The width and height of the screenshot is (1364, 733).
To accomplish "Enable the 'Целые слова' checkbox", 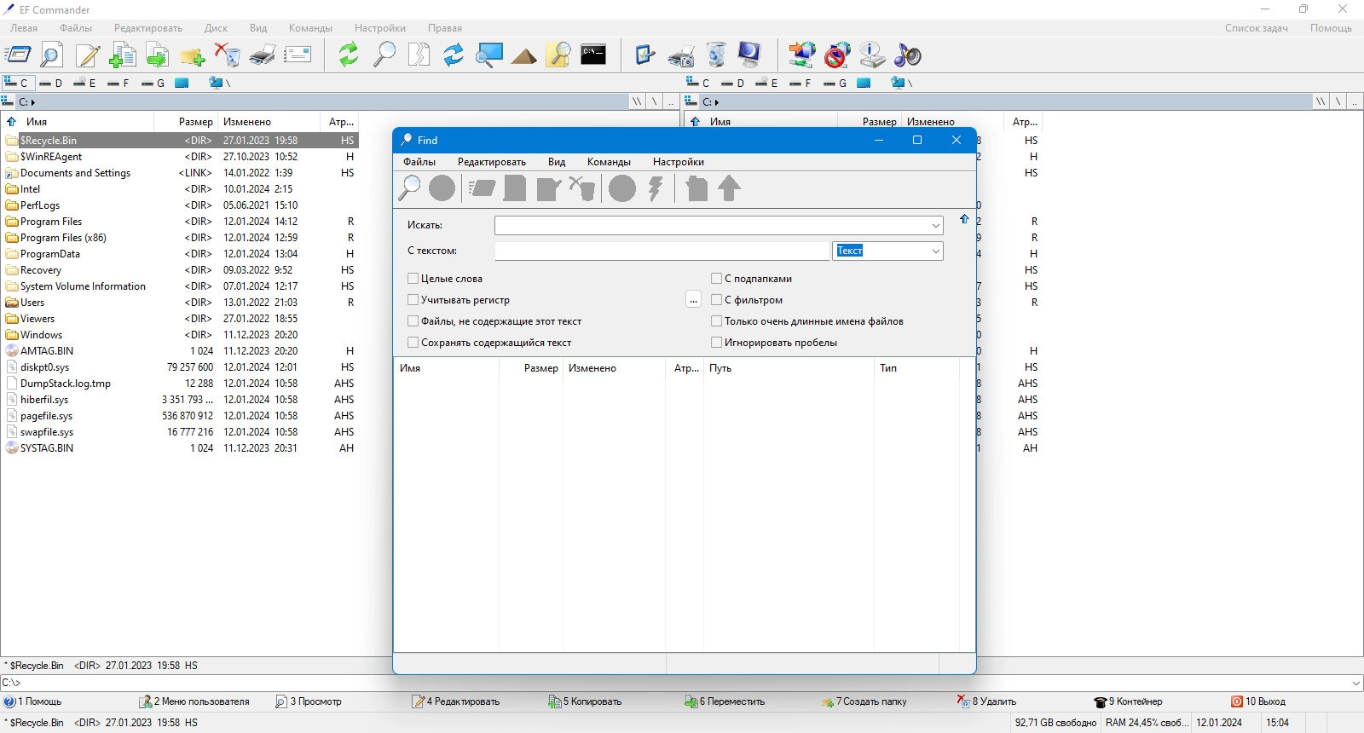I will tap(413, 279).
